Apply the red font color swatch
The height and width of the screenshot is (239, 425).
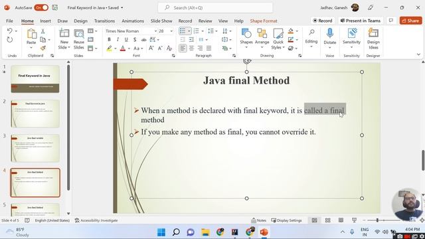[123, 48]
